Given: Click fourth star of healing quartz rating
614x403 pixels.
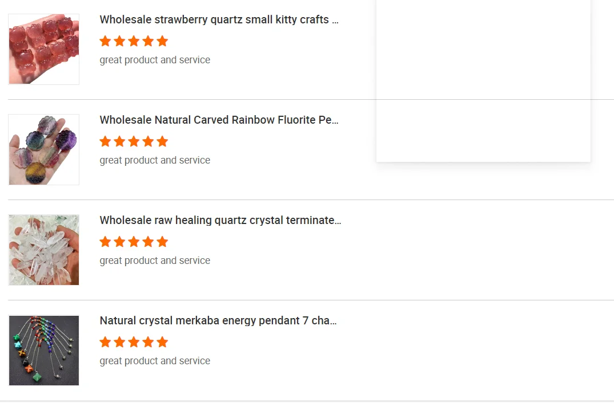Looking at the screenshot, I should click(148, 242).
